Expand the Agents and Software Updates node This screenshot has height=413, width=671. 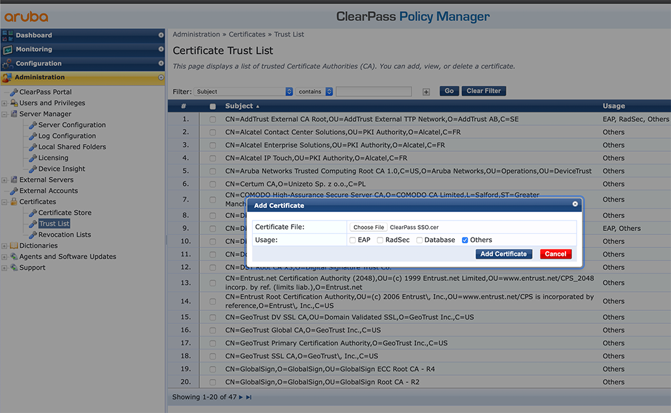[x=5, y=257]
